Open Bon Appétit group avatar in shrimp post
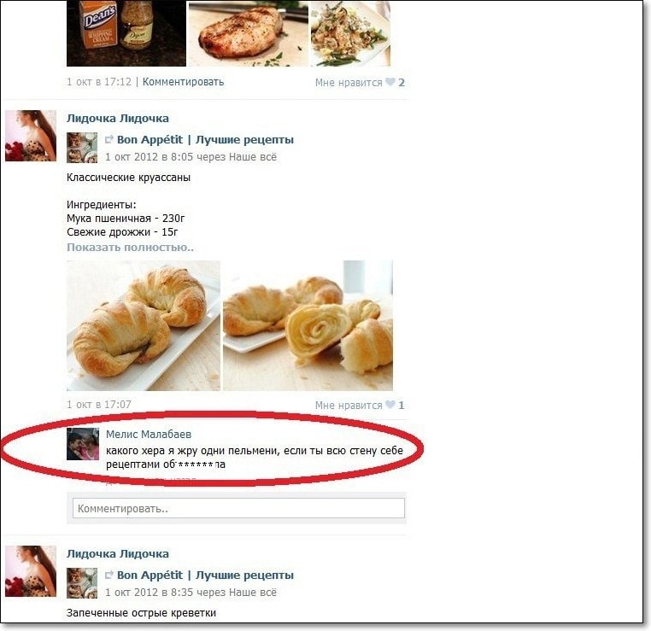 [x=82, y=583]
